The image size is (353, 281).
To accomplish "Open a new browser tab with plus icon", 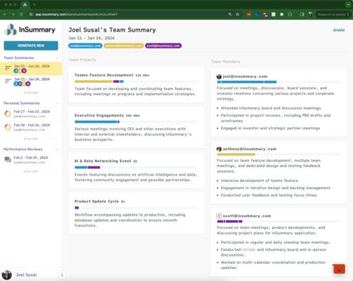I will click(x=34, y=4).
